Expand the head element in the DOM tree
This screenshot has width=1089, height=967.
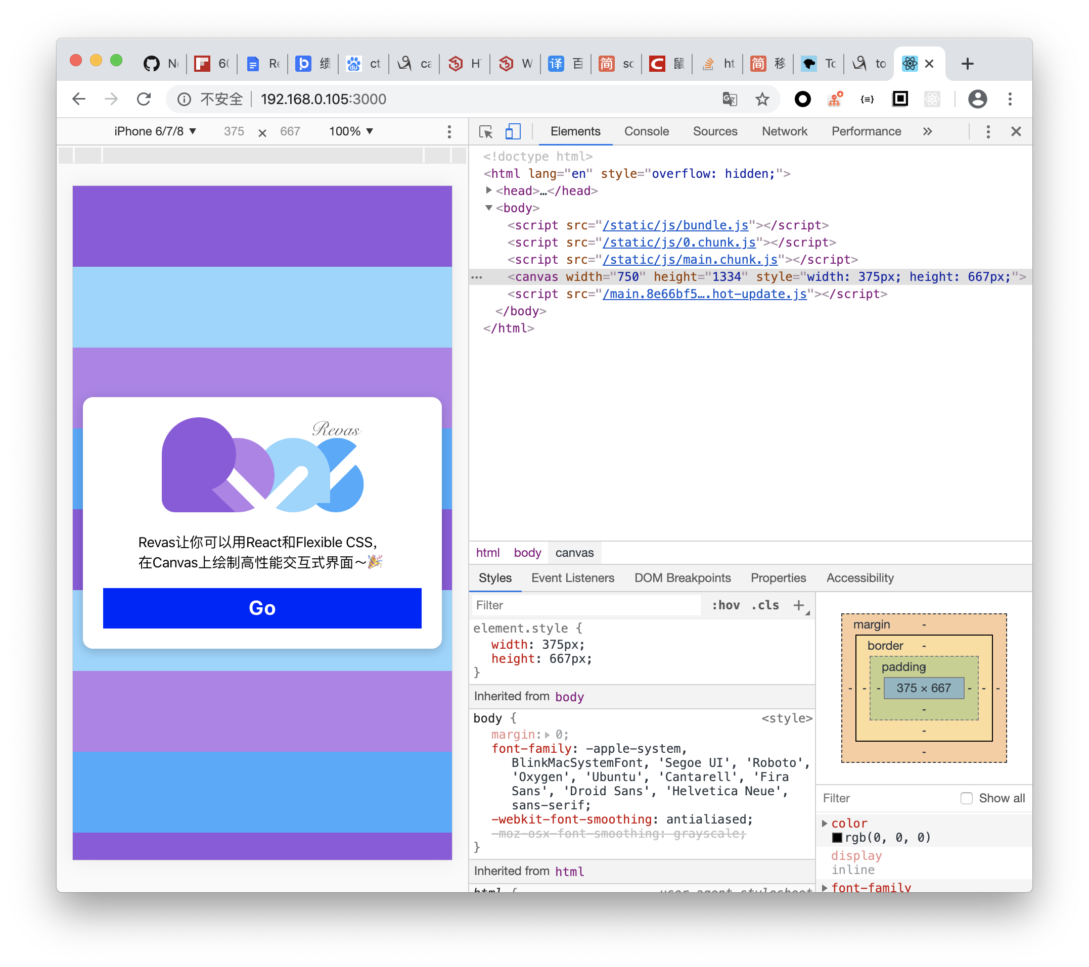pyautogui.click(x=488, y=190)
